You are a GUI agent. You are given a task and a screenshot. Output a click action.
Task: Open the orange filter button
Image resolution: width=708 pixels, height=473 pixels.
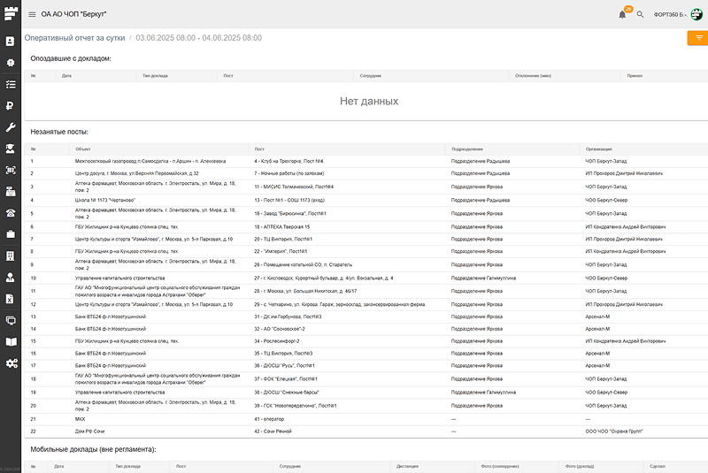697,38
